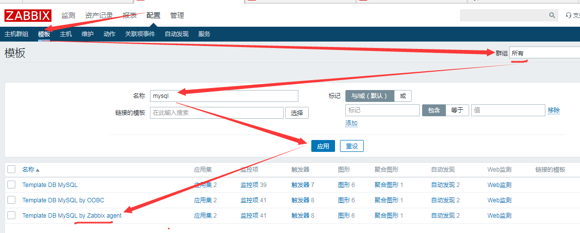The width and height of the screenshot is (580, 233).
Task: Click the 链接的模板 search field
Action: coord(216,113)
